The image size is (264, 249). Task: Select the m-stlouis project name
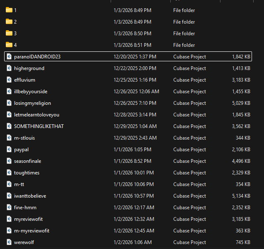(24, 138)
